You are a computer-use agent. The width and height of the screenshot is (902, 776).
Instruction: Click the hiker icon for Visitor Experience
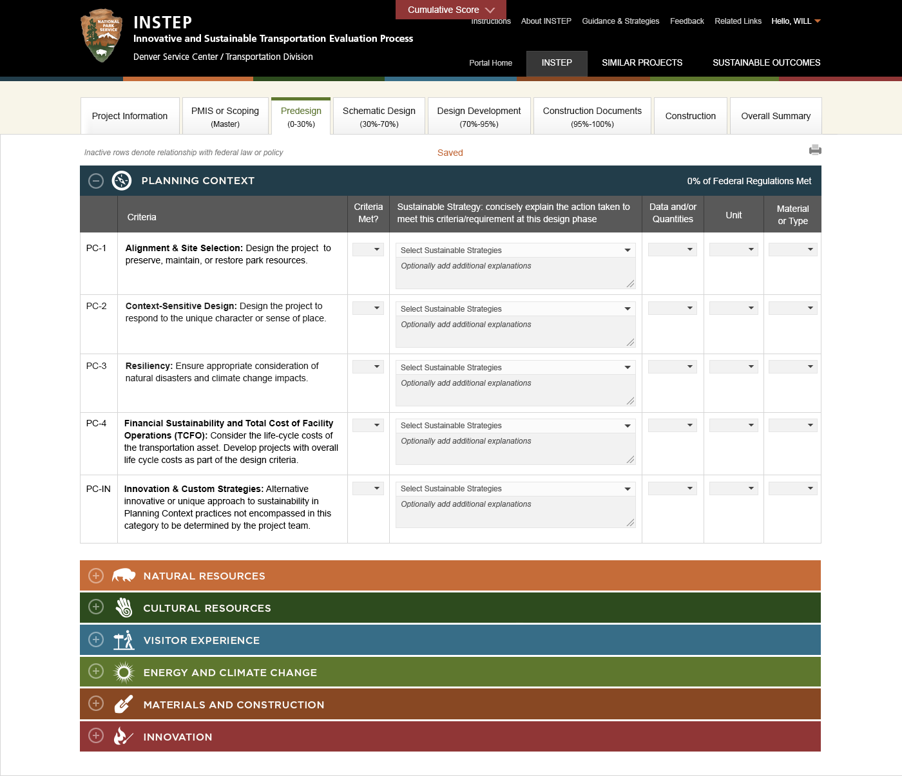pos(123,639)
